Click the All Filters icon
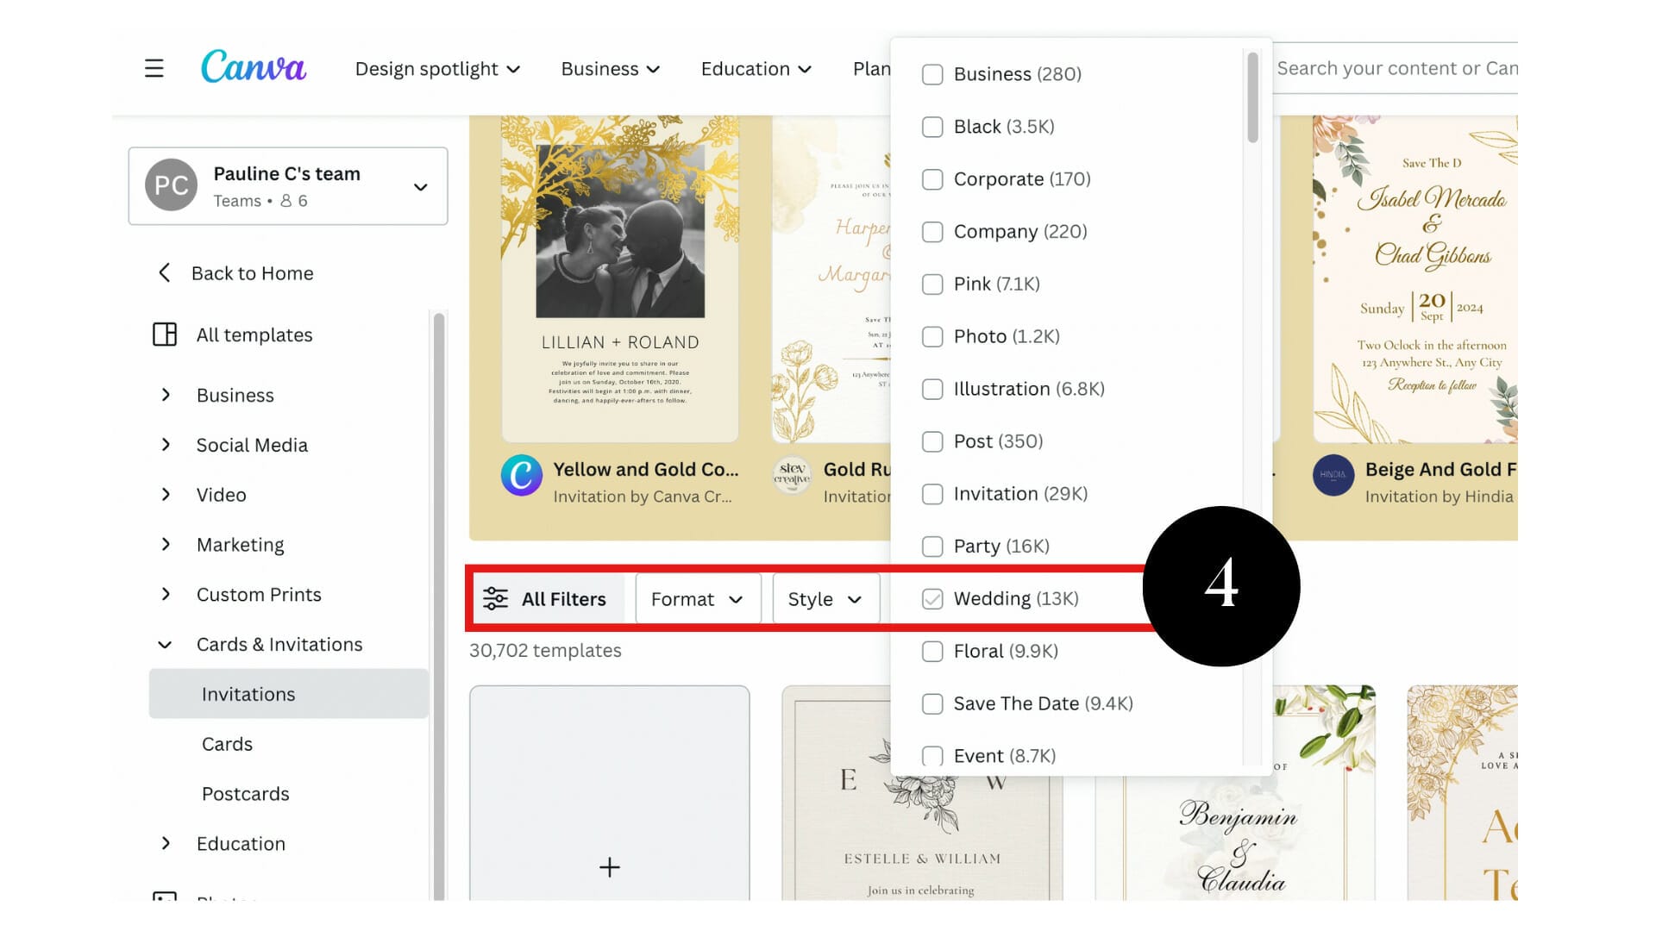 point(495,598)
